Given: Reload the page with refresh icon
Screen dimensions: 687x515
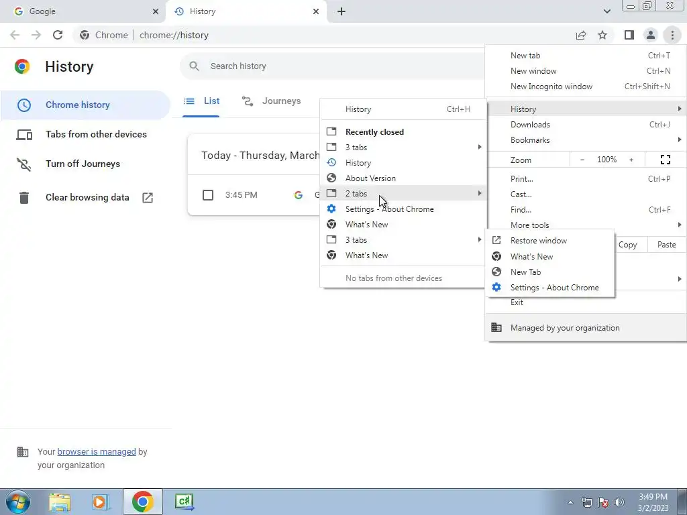Looking at the screenshot, I should tap(58, 35).
